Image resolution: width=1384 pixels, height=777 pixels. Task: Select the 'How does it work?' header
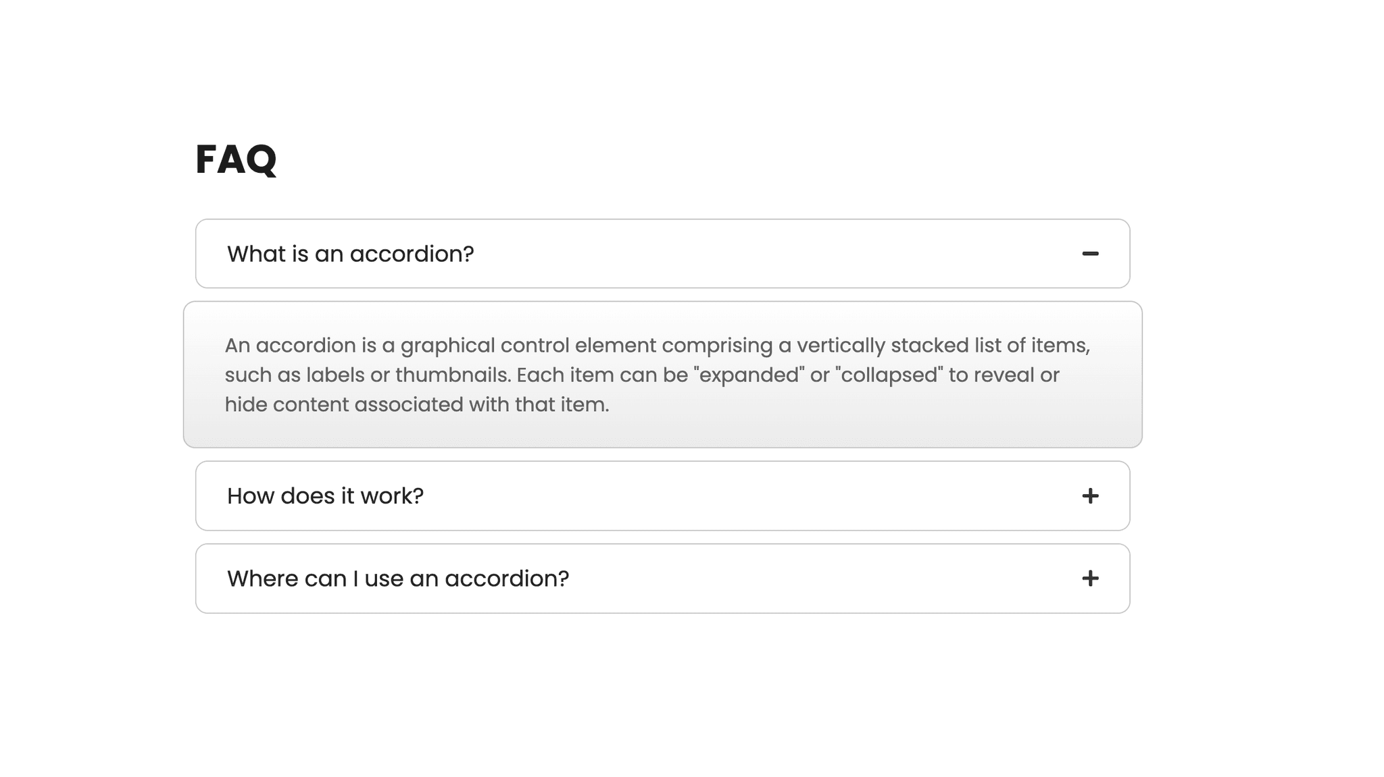click(x=326, y=495)
